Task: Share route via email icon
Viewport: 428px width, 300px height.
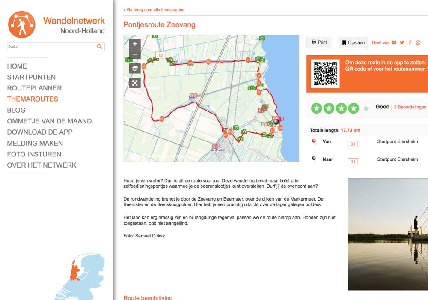Action: click(394, 42)
